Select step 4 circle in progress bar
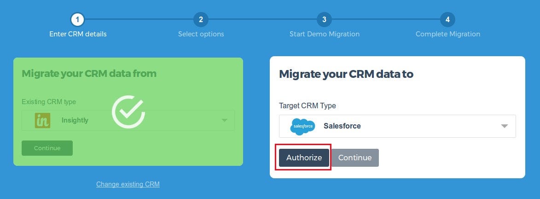540x199 pixels. click(x=448, y=20)
